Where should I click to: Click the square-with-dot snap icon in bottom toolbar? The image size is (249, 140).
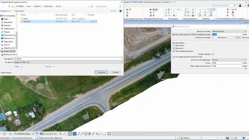coord(109,134)
